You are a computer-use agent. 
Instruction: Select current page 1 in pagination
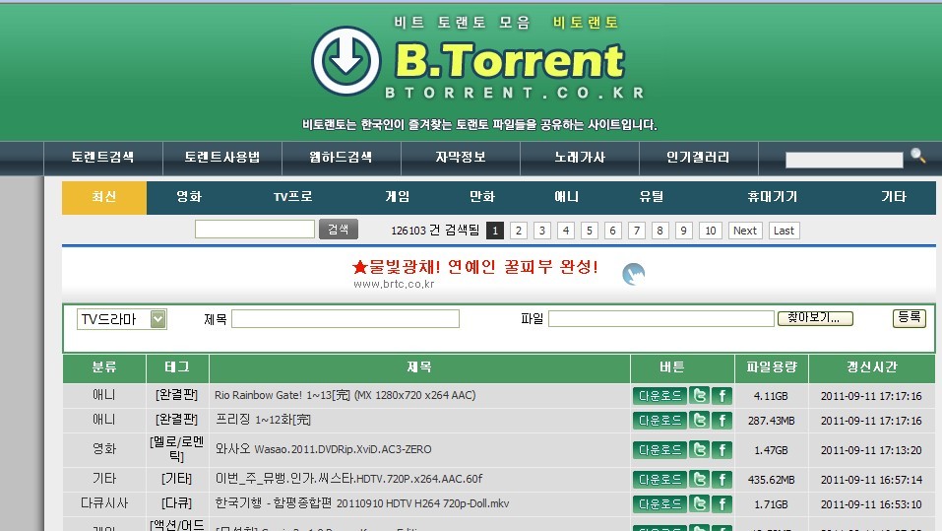coord(495,231)
